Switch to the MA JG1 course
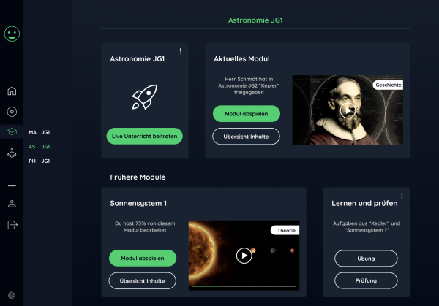This screenshot has width=439, height=306. [40, 132]
